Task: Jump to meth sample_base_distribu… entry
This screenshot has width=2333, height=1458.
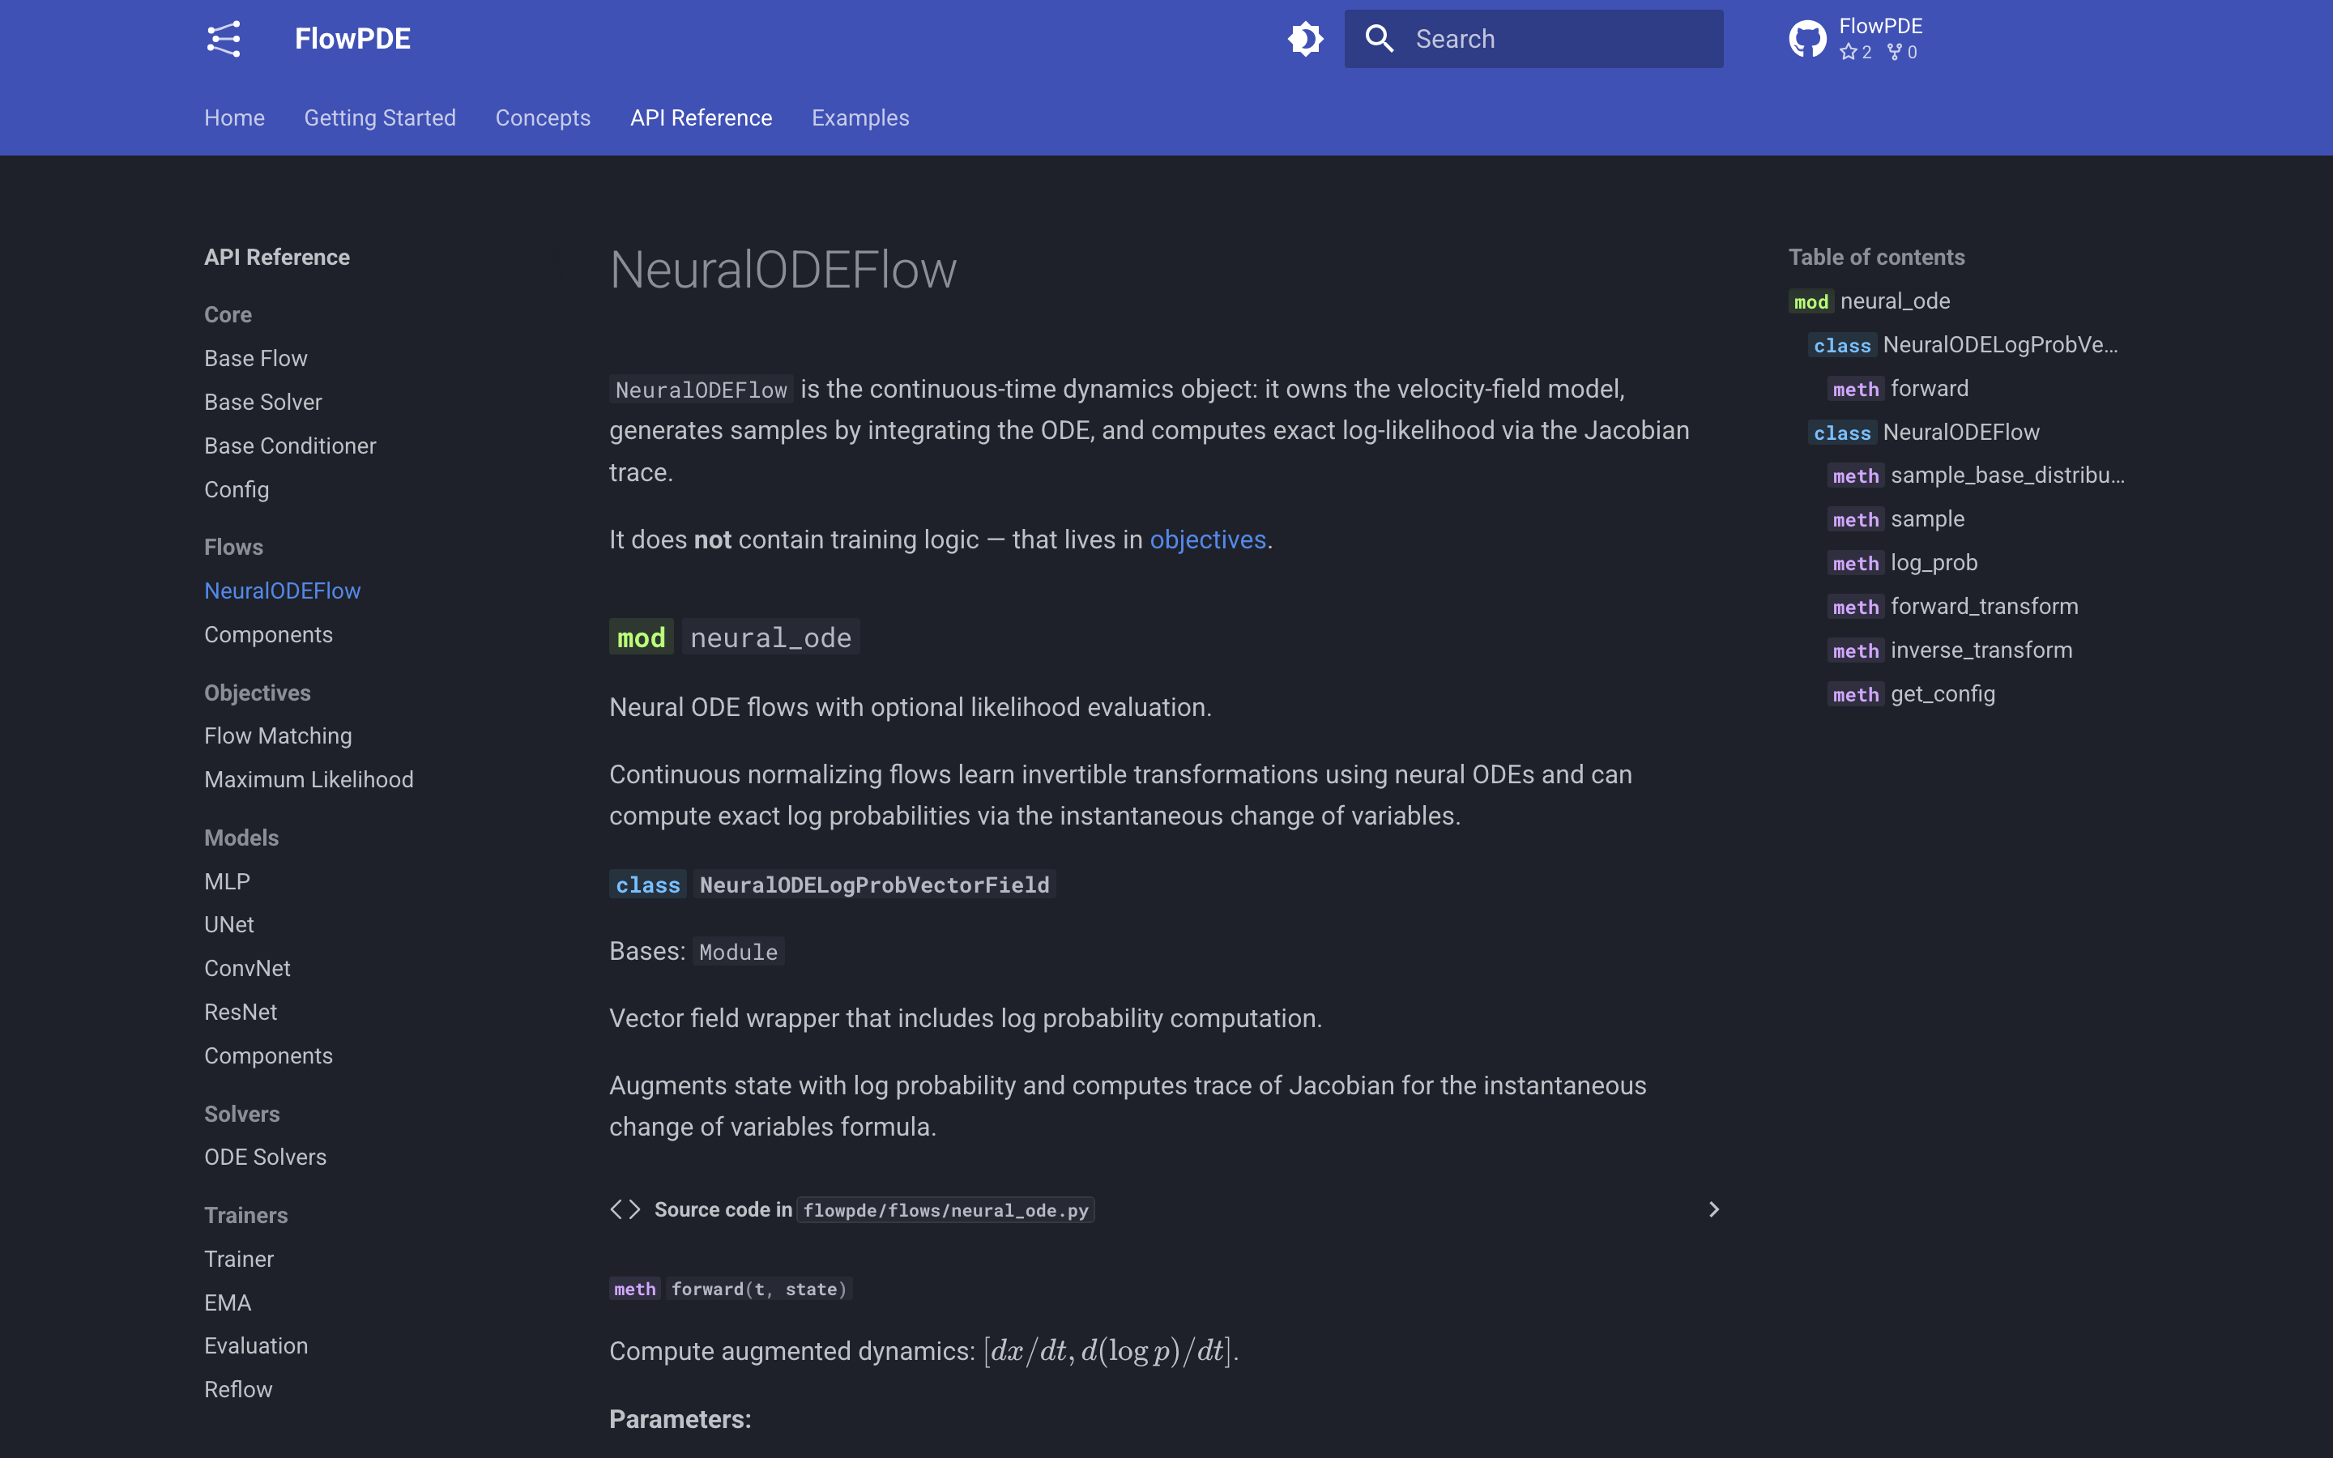Action: [x=1977, y=475]
